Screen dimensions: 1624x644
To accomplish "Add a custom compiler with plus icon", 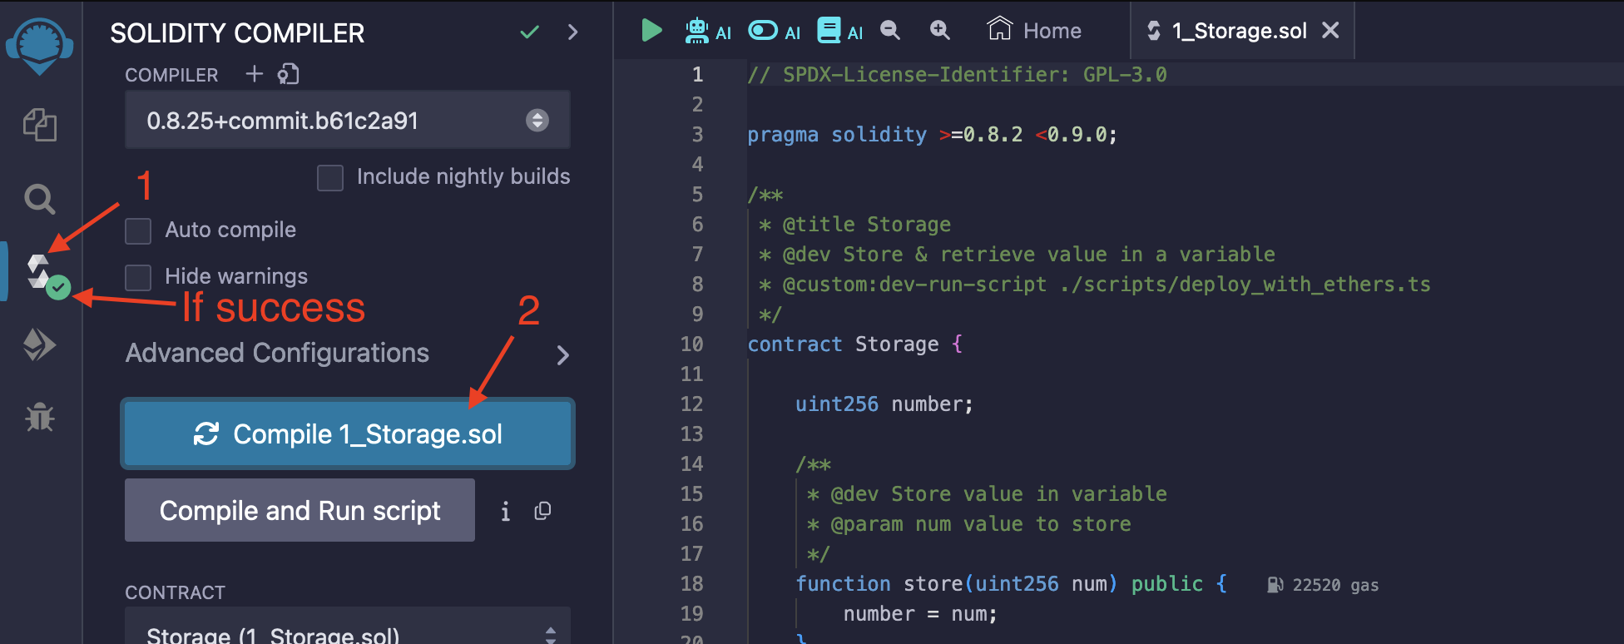I will point(255,74).
